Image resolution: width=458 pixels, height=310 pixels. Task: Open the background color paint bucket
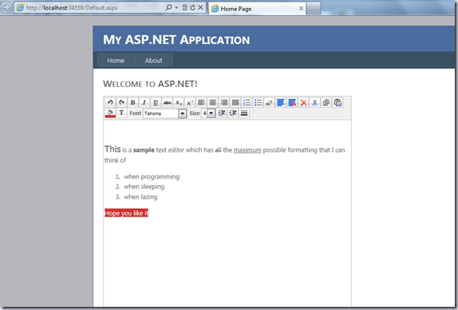[x=110, y=113]
